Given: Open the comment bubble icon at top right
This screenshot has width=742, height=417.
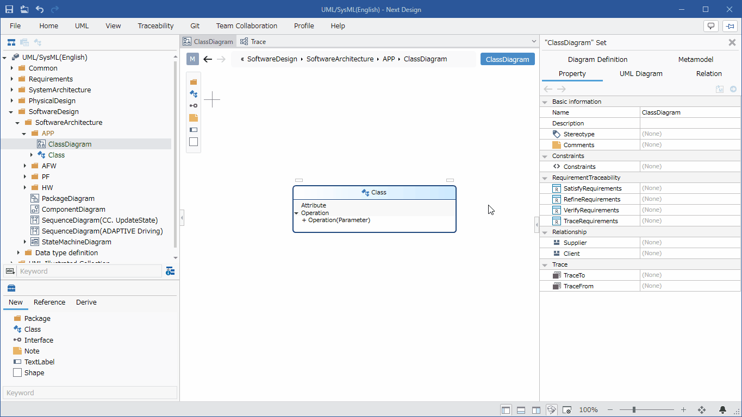Looking at the screenshot, I should coord(711,26).
